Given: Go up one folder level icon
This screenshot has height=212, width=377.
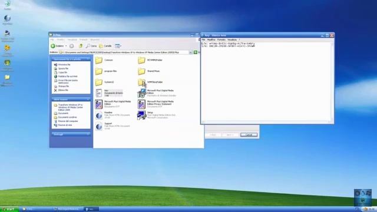Looking at the screenshot, I should 81,46.
